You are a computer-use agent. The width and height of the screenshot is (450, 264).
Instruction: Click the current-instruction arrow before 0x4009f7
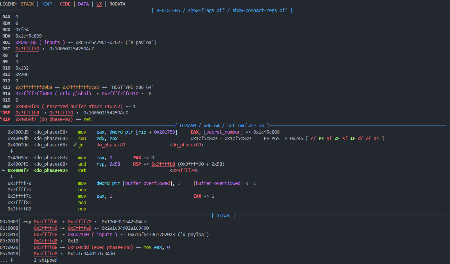coord(4,170)
